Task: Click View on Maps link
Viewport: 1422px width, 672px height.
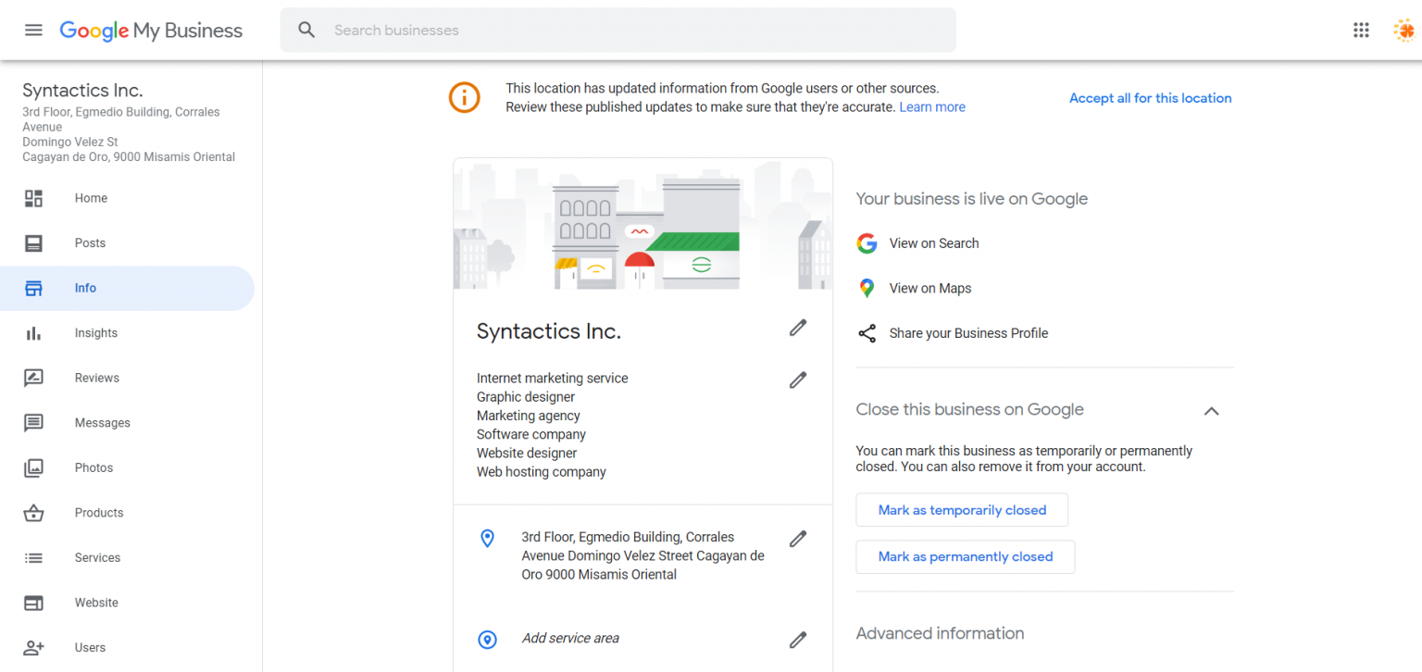Action: click(x=930, y=289)
